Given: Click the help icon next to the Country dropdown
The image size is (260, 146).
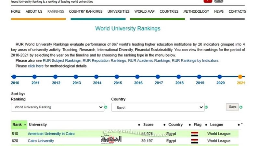Looking at the screenshot, I should pos(206,107).
